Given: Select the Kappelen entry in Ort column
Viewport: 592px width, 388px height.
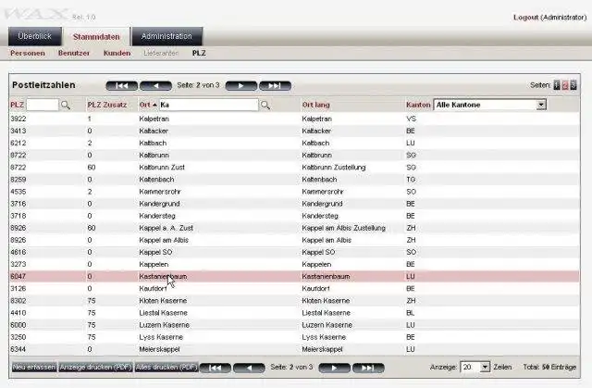Looking at the screenshot, I should coord(154,265).
